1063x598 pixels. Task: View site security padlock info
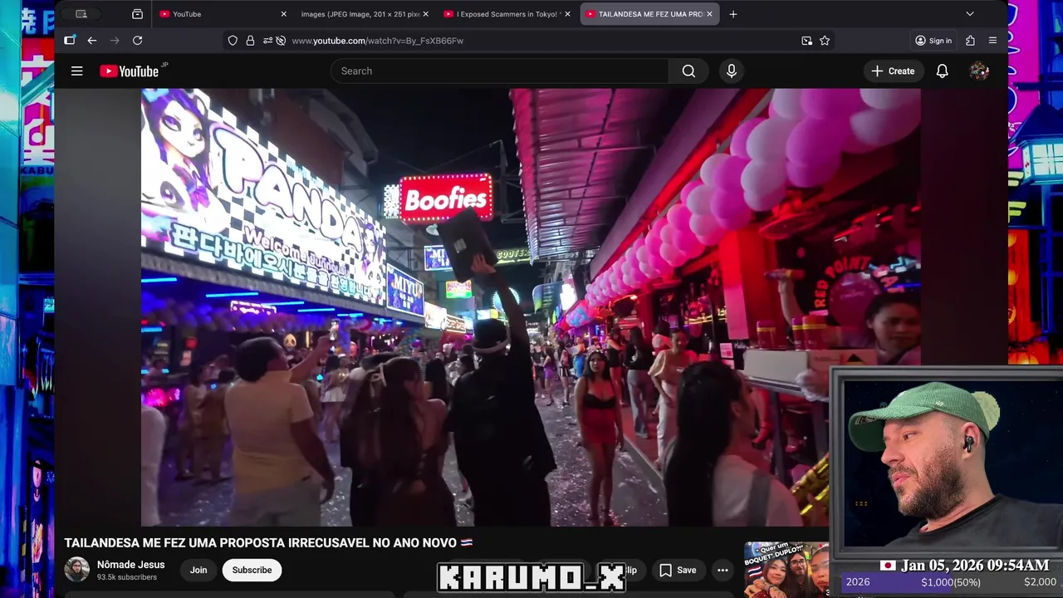click(x=250, y=41)
